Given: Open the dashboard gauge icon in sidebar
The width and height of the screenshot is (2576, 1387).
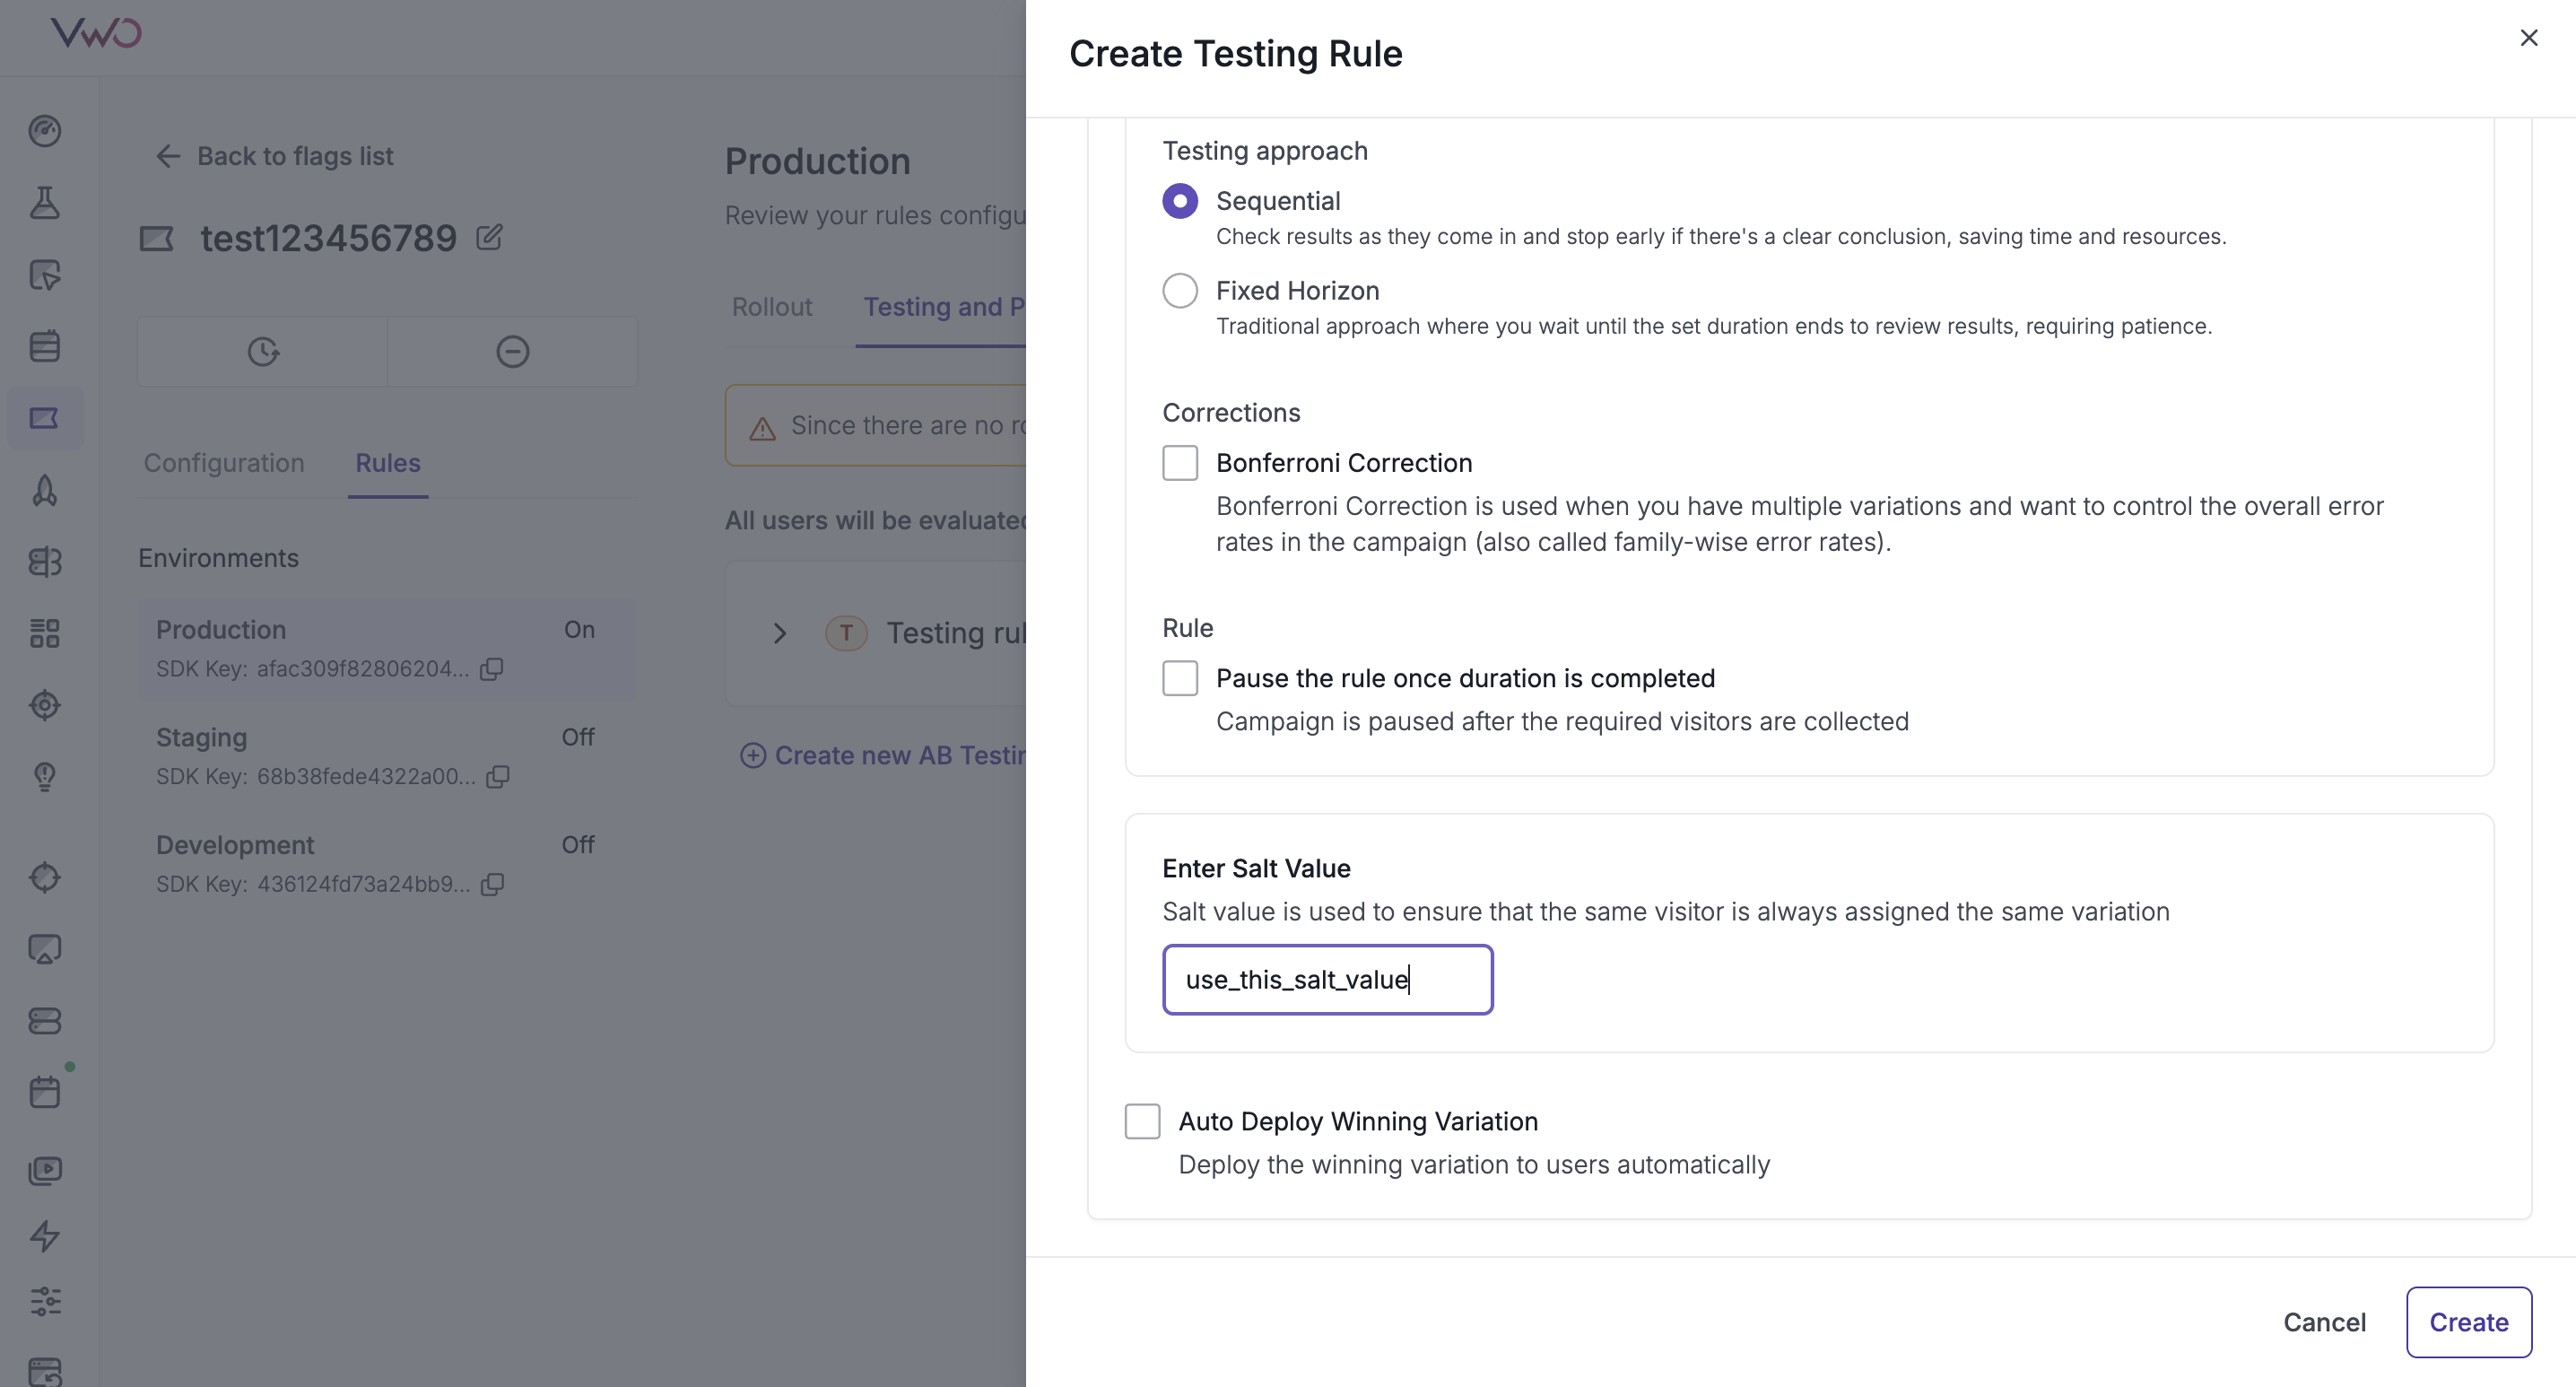Looking at the screenshot, I should [x=45, y=131].
